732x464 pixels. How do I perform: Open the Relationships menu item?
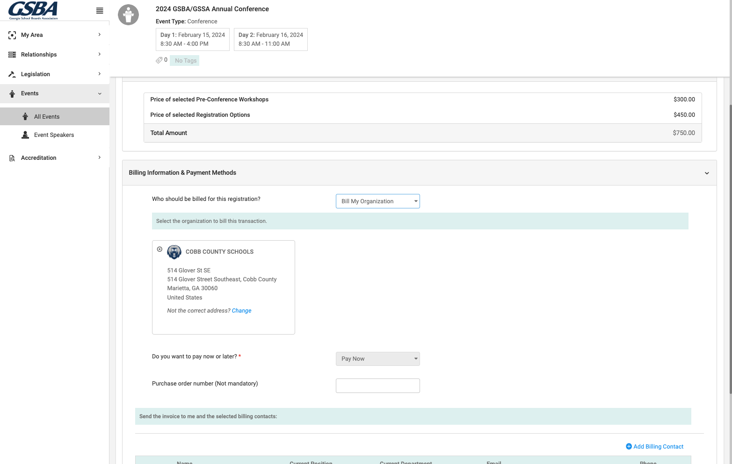click(55, 55)
